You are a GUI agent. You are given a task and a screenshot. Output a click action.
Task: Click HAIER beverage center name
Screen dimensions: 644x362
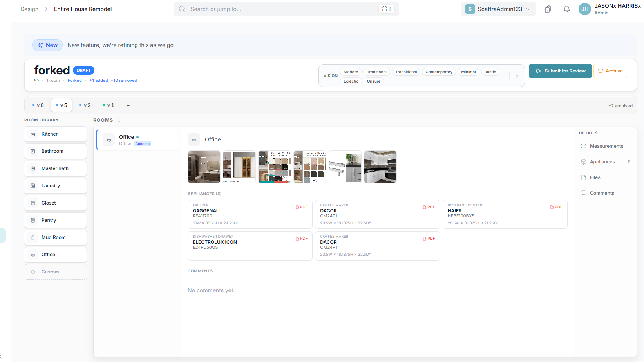[x=455, y=211]
